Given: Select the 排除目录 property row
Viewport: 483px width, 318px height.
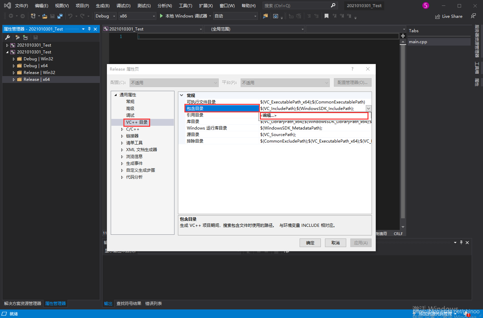Looking at the screenshot, I should coord(275,141).
